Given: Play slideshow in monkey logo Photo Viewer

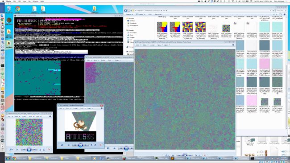Looking at the screenshot, I should (80, 145).
